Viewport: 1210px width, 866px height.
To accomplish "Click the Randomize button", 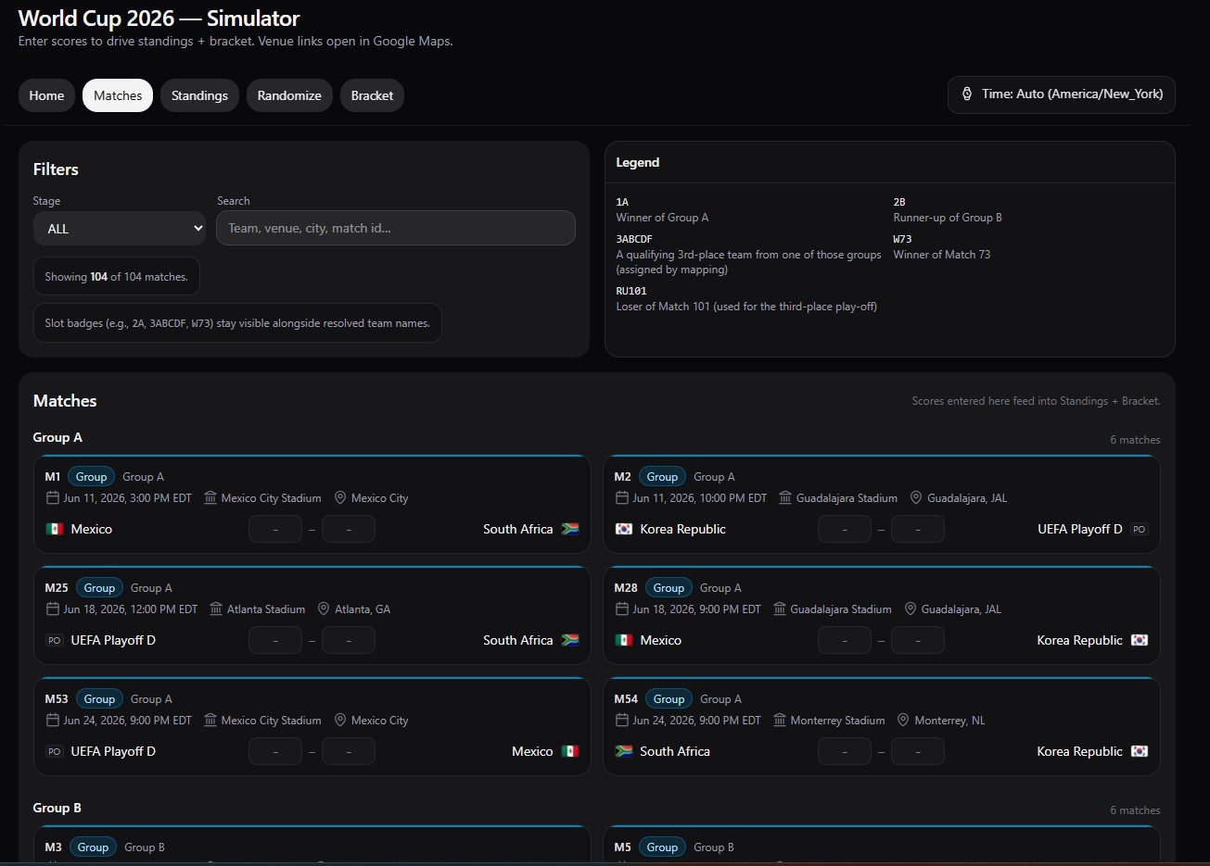I will tap(289, 95).
